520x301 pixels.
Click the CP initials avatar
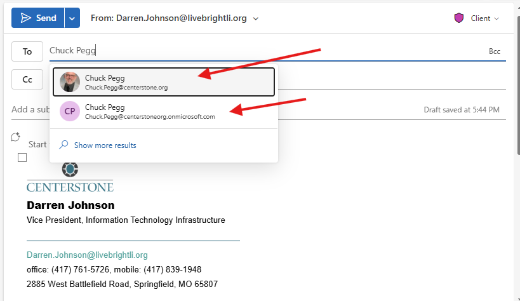(70, 111)
